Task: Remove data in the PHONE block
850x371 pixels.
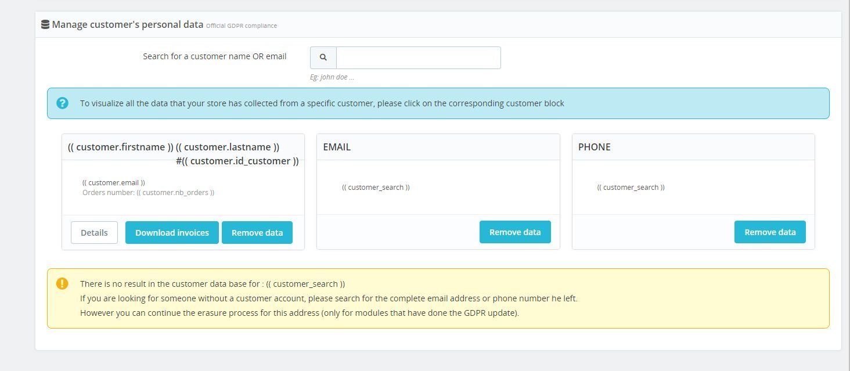Action: pos(770,232)
